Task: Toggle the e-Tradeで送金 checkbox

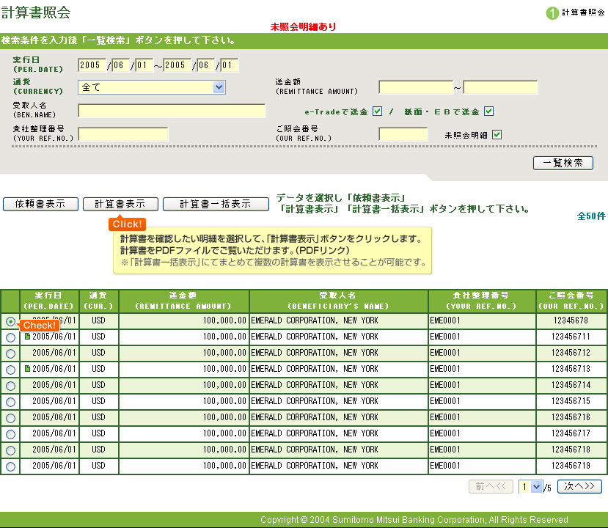Action: point(377,111)
